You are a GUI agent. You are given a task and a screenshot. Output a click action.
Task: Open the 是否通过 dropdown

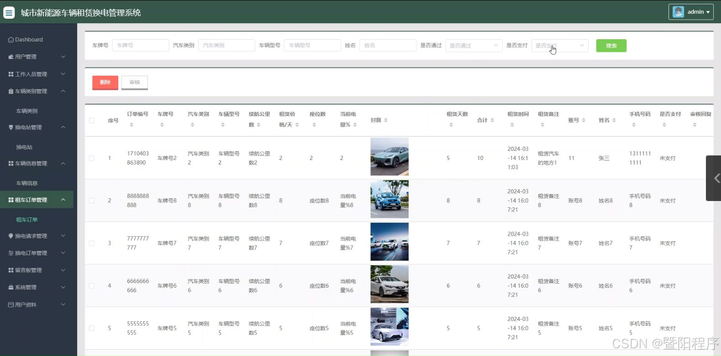pyautogui.click(x=474, y=46)
